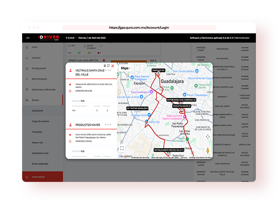Open Rutas asignadas in the sidebar
The image size is (278, 204).
(x=40, y=164)
